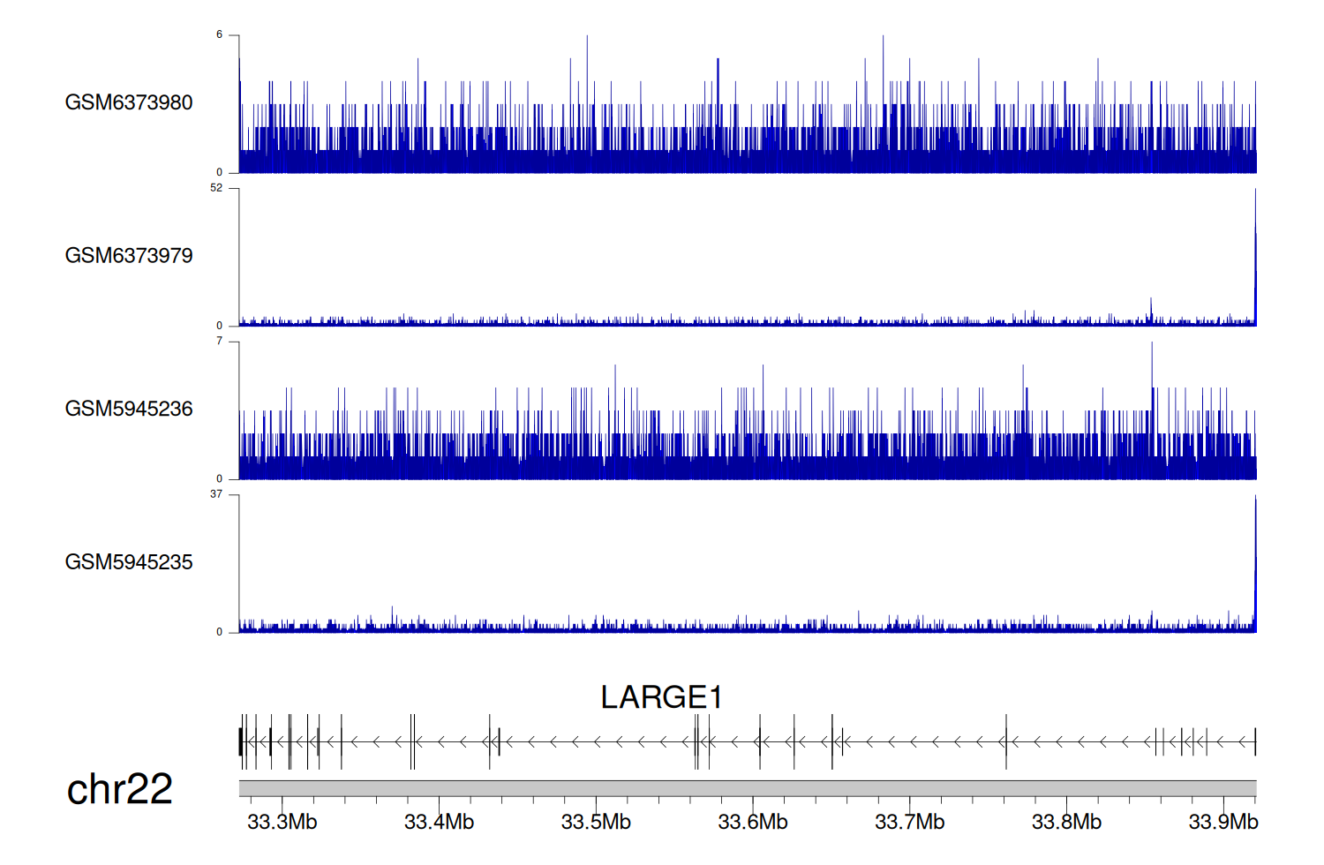The height and width of the screenshot is (865, 1324).
Task: Click the 33.6Mb coordinate label
Action: pos(753,823)
